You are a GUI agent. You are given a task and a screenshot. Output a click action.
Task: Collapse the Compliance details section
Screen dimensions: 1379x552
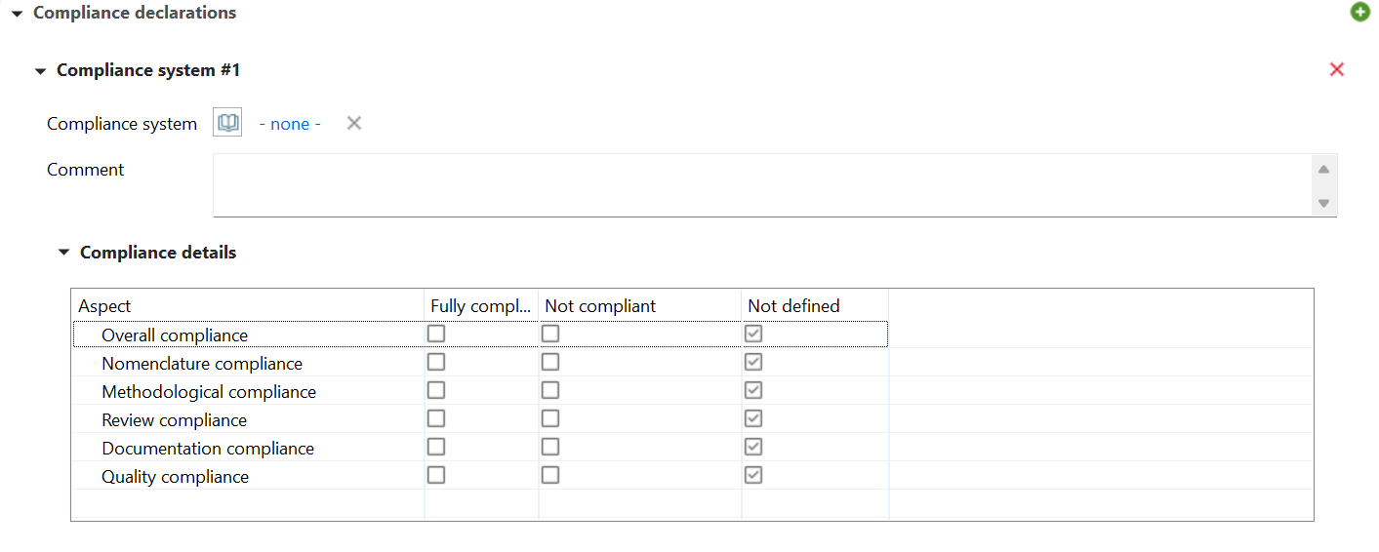click(63, 253)
